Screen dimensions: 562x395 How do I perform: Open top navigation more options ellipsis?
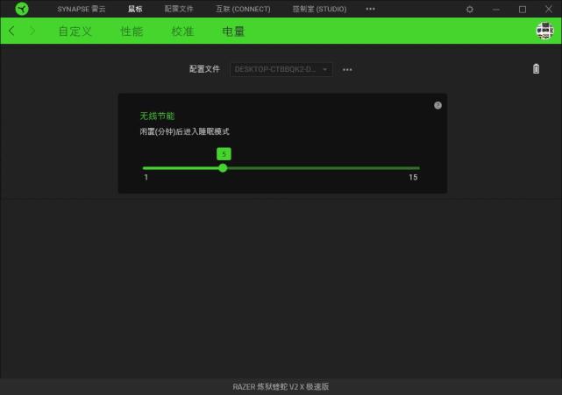pyautogui.click(x=370, y=9)
